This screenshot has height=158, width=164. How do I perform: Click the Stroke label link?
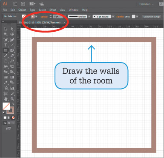coord(44,17)
